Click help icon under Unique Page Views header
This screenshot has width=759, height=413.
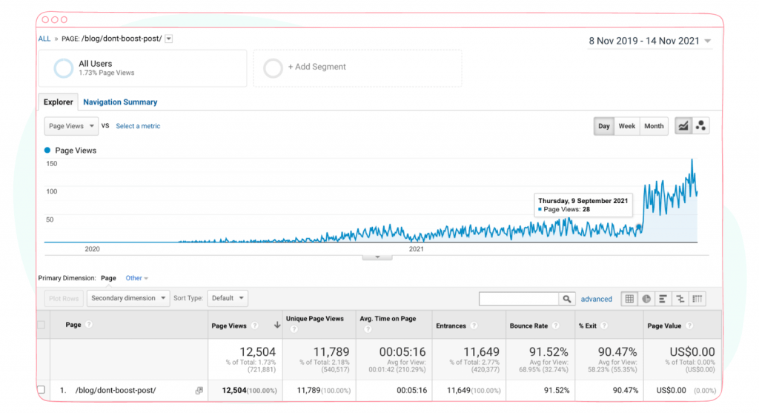click(x=294, y=329)
